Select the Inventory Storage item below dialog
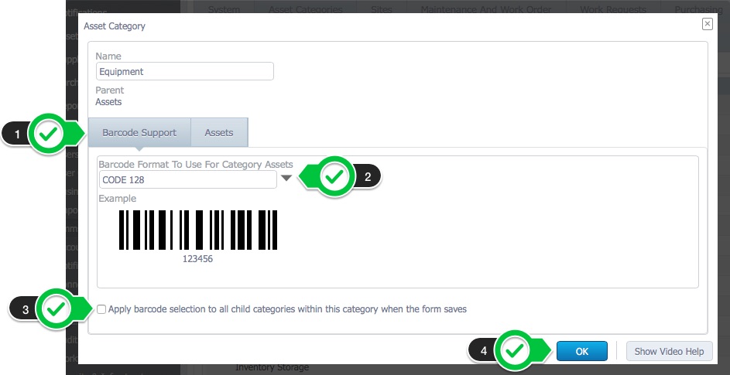This screenshot has height=375, width=730. pos(272,367)
